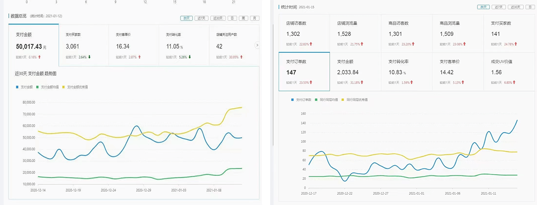Select 近7天 range in left panel
Viewport: 537px width, 205px height.
(201, 18)
